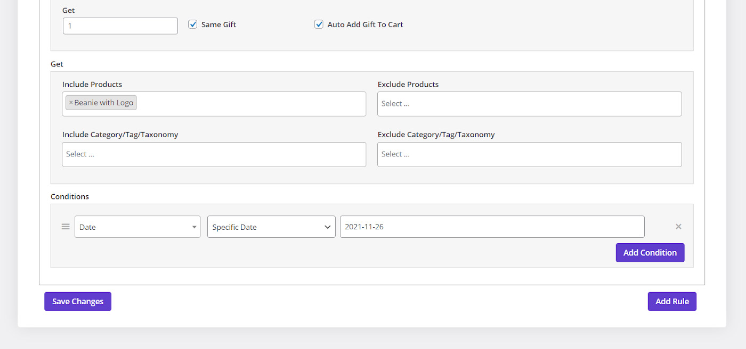Image resolution: width=746 pixels, height=349 pixels.
Task: Open Include Category/Tag/Taxonomy selector
Action: coord(214,154)
